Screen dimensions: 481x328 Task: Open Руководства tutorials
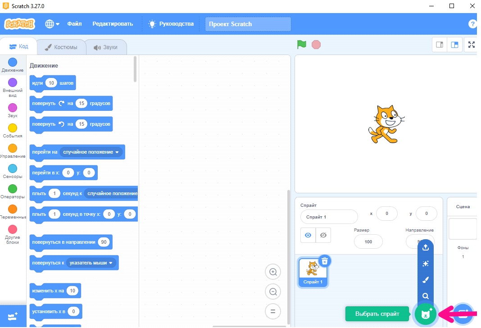click(x=171, y=23)
